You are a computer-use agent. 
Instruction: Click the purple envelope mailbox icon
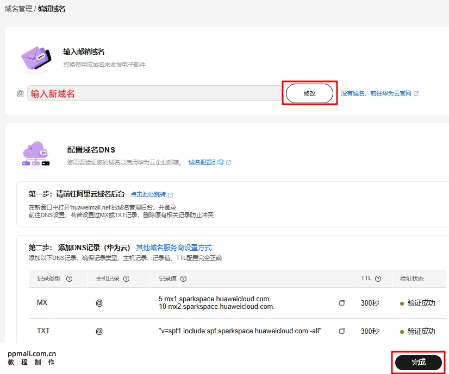click(36, 59)
